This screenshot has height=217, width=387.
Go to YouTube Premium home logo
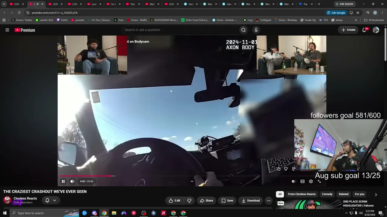25,30
